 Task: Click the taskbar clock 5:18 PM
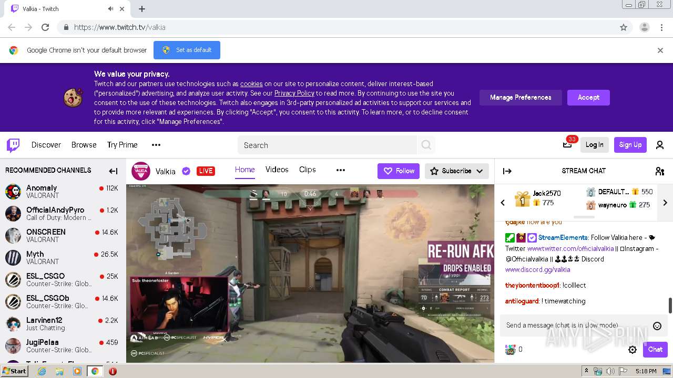click(x=646, y=371)
